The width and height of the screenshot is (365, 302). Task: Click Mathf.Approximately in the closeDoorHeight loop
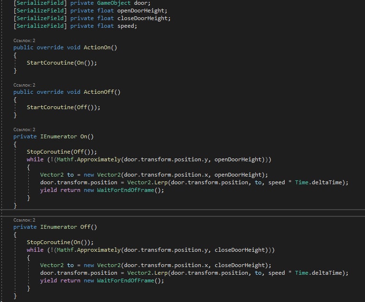click(89, 250)
